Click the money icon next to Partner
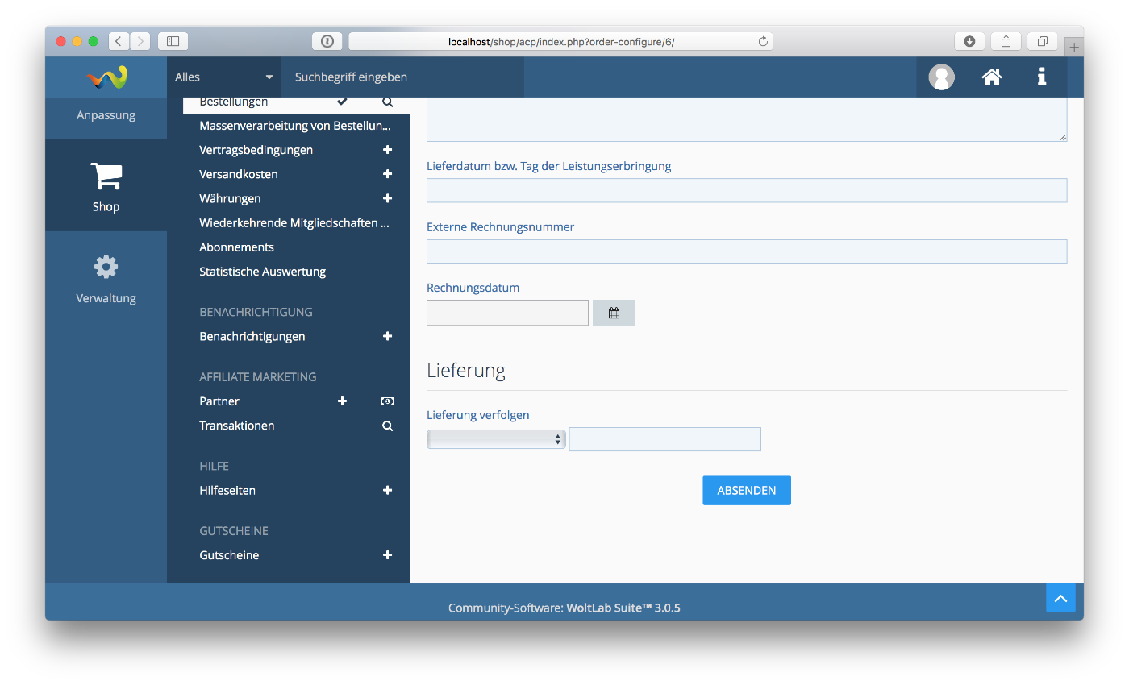 (387, 401)
